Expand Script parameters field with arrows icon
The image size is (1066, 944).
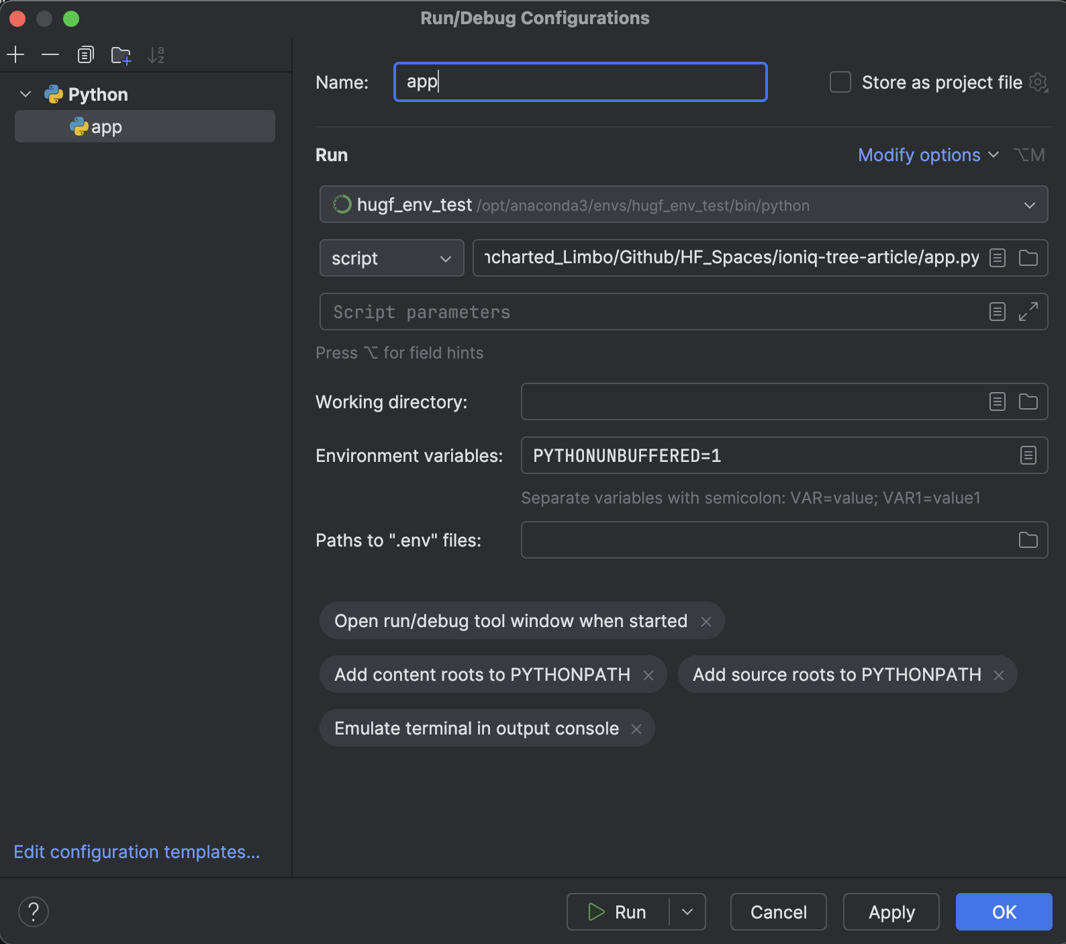coord(1028,312)
